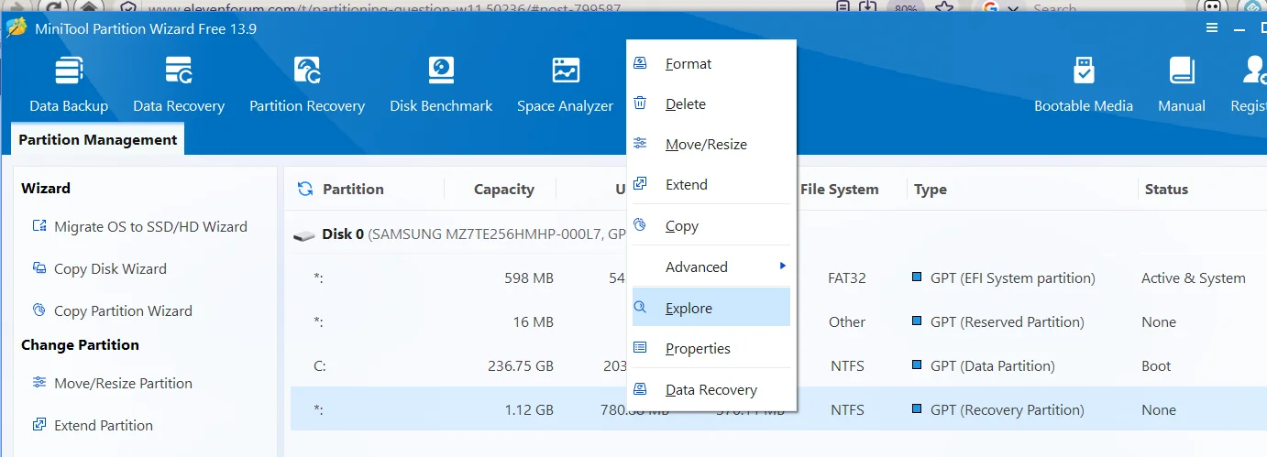Click Extend Partition in the sidebar

(93, 426)
